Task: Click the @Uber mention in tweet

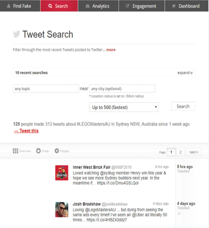Action: (138, 215)
